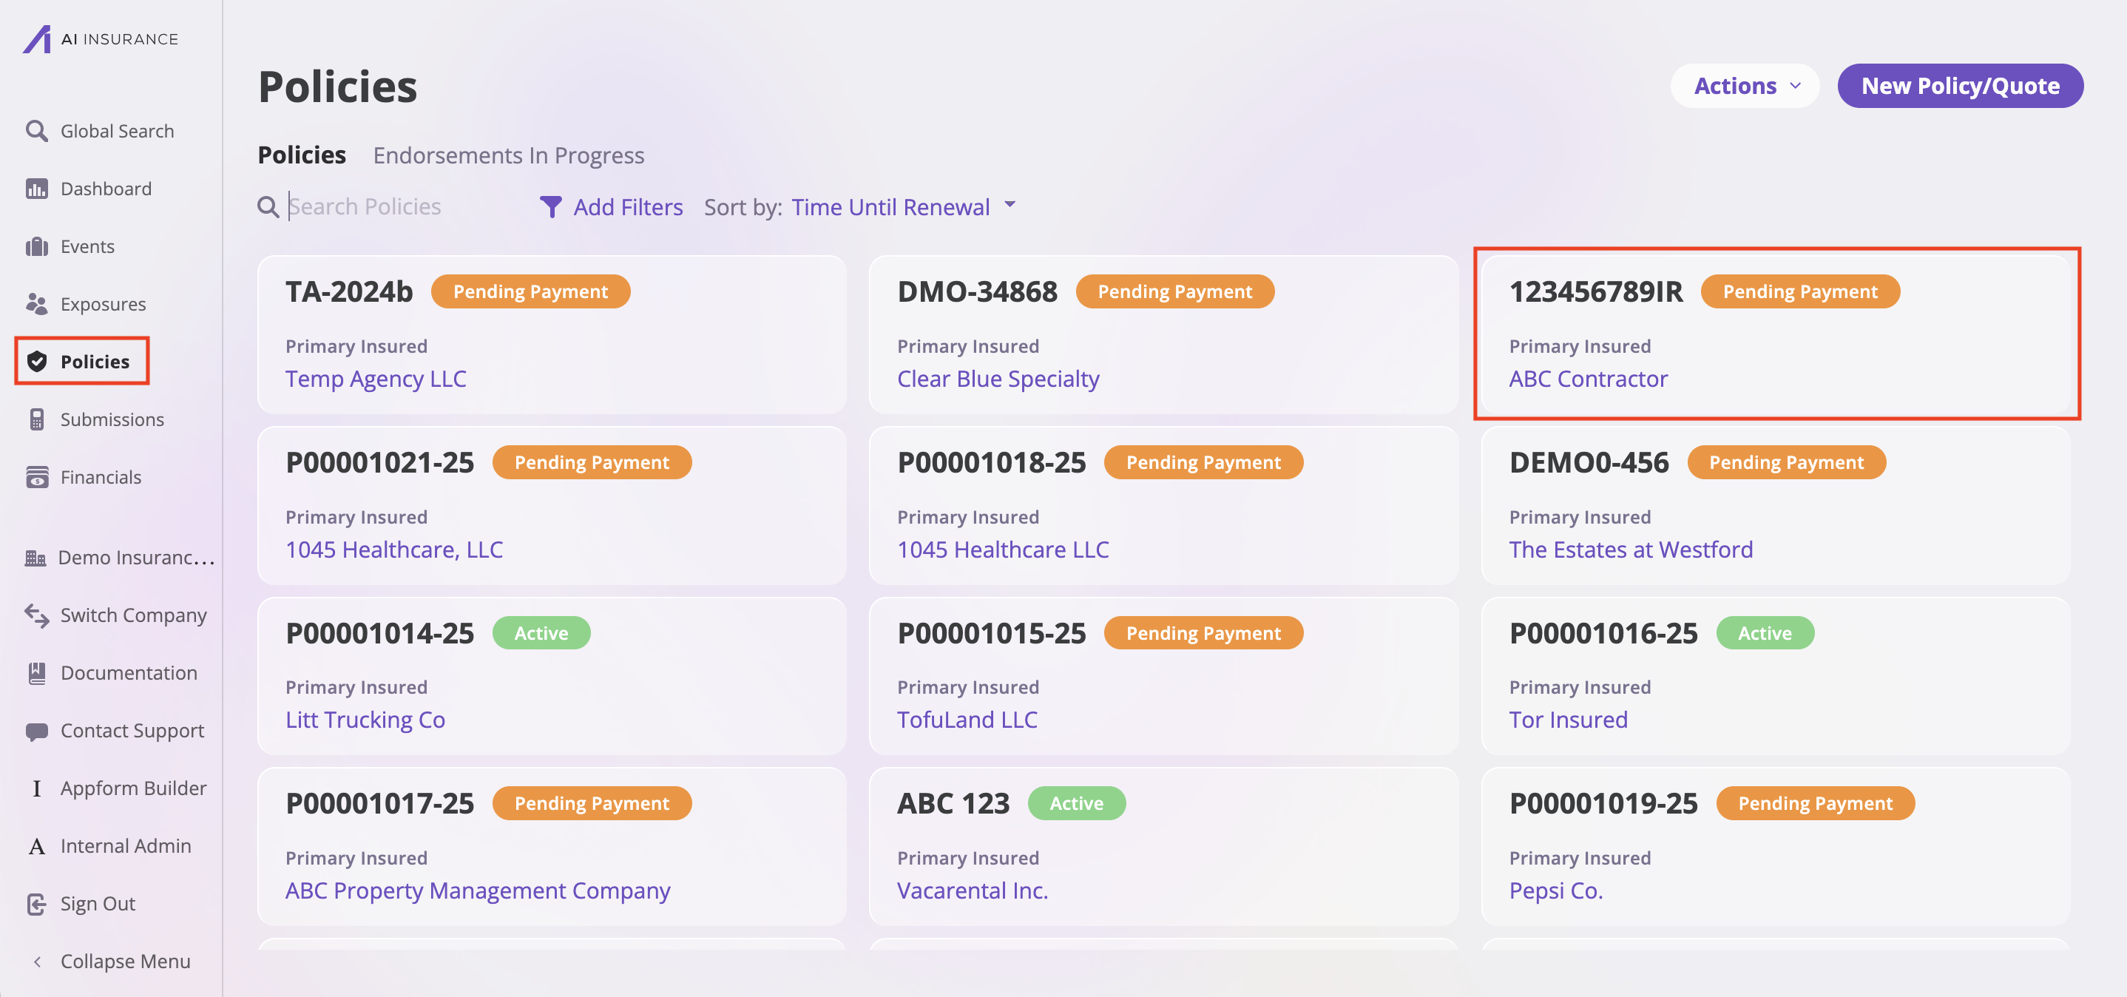Click the Global Search magnifier icon
The width and height of the screenshot is (2127, 997).
[x=36, y=130]
